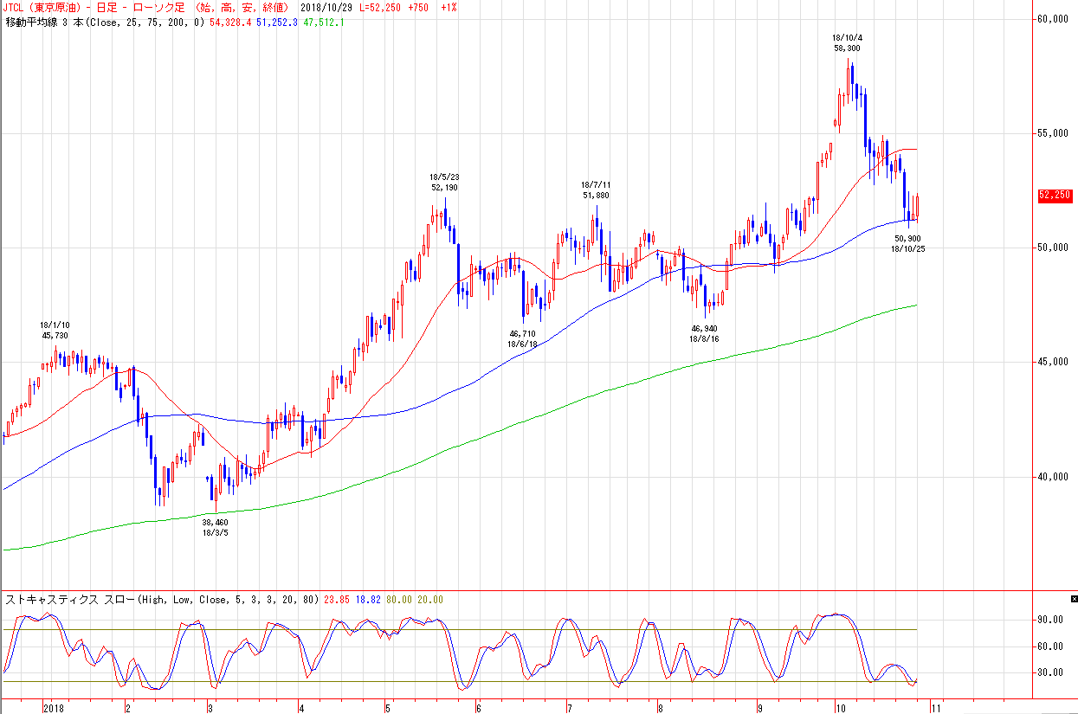
Task: Click the month 5 label on time axis
Action: click(x=389, y=707)
